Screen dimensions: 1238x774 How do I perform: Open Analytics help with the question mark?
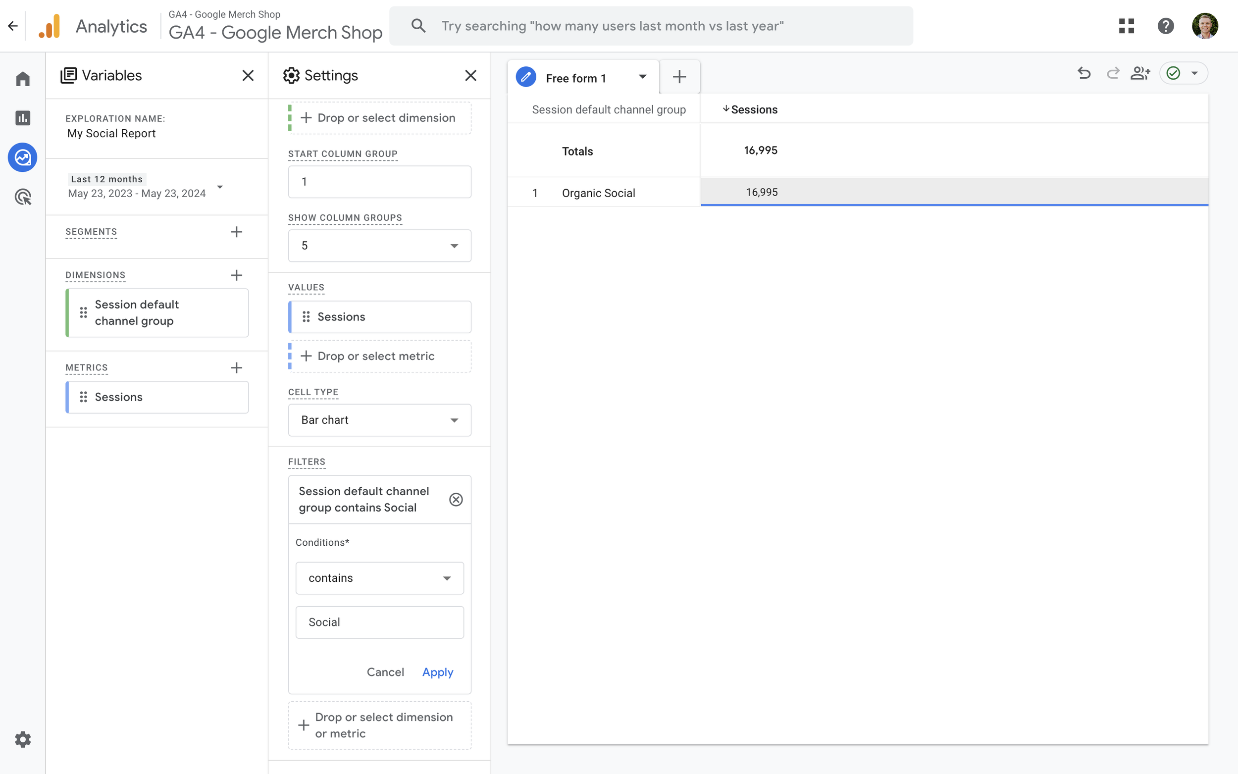[1166, 26]
